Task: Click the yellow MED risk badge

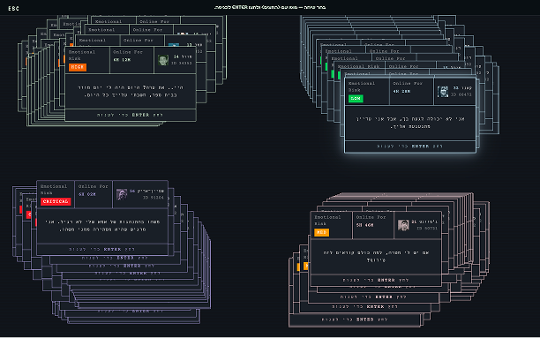Action: pyautogui.click(x=321, y=233)
